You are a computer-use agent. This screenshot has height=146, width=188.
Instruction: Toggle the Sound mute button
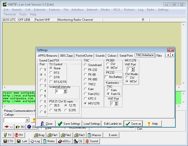tap(92, 141)
